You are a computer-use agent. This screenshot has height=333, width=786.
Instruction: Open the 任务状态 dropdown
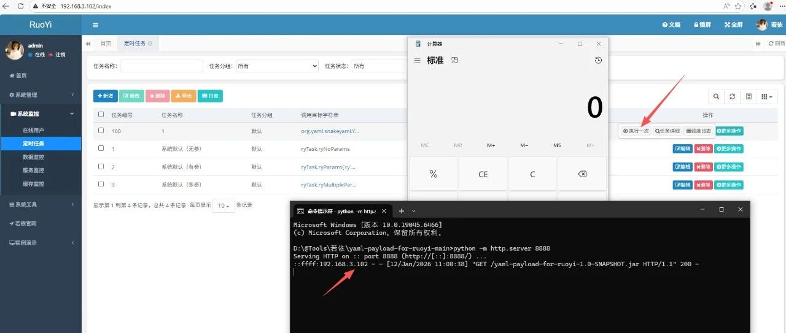(379, 66)
